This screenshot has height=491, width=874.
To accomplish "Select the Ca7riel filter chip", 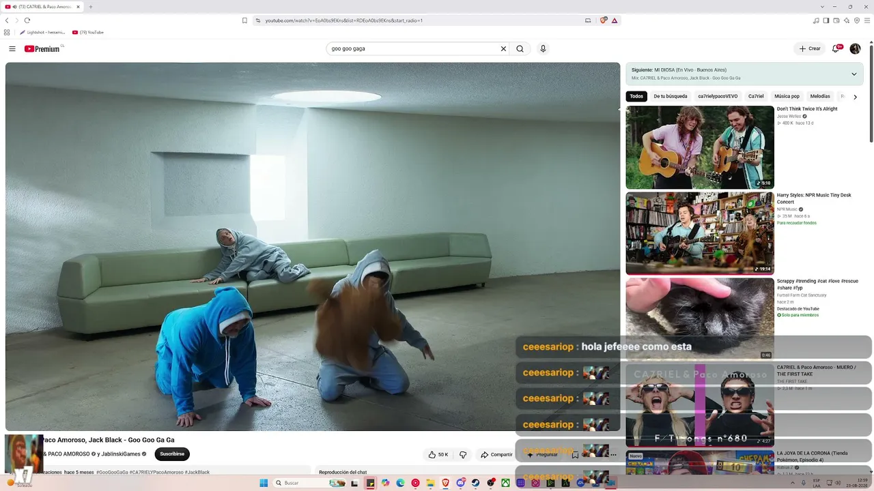I will click(x=756, y=96).
